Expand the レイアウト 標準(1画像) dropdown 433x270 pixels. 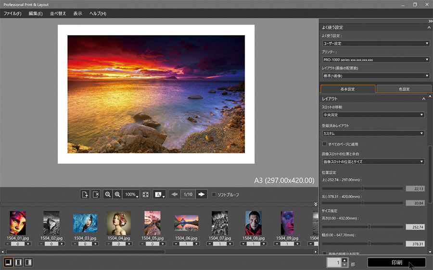pyautogui.click(x=375, y=76)
